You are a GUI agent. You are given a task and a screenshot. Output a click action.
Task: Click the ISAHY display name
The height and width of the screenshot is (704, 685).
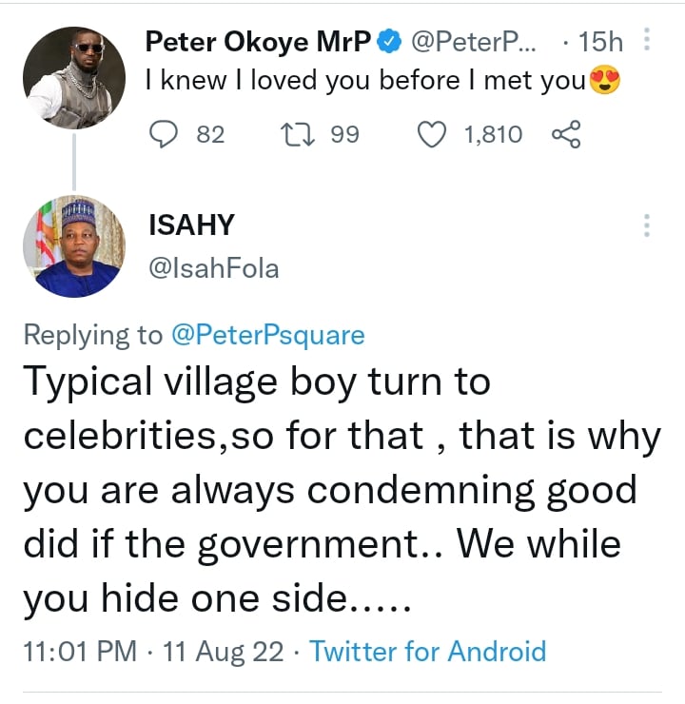[x=191, y=225]
